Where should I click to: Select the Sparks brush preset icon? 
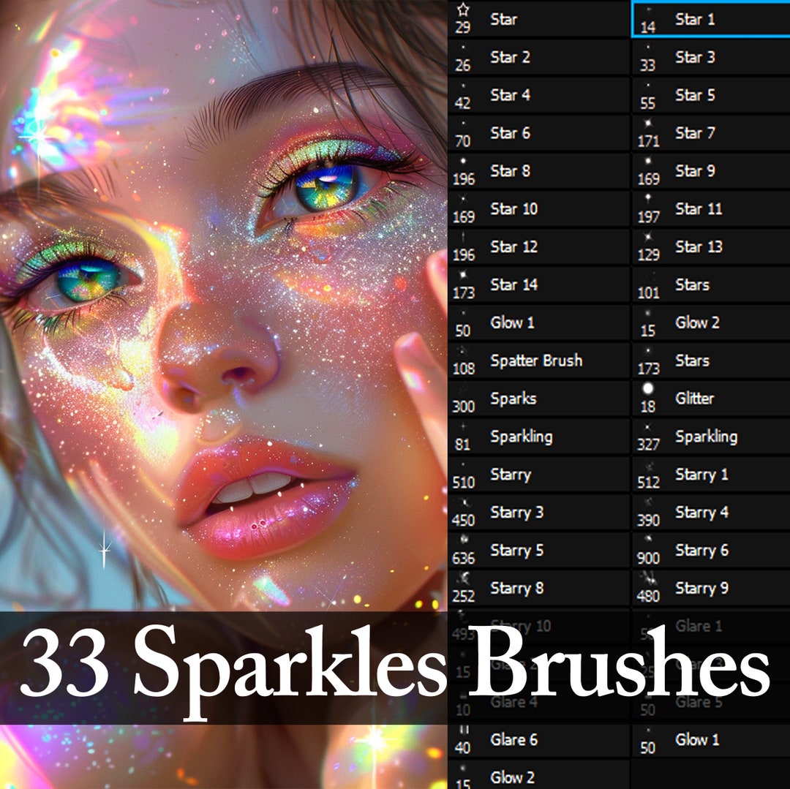[462, 395]
